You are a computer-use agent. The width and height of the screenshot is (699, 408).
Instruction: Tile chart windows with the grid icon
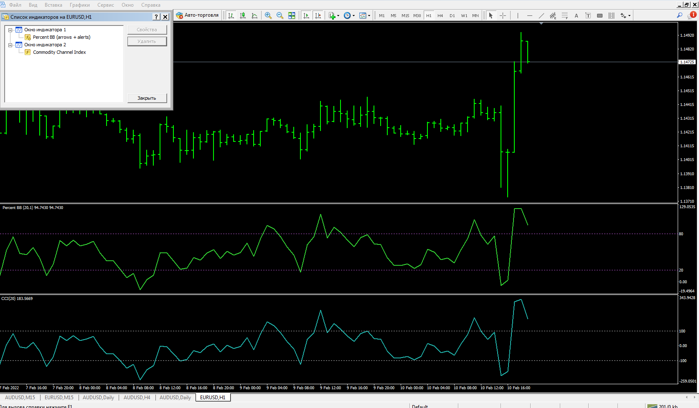pos(292,15)
